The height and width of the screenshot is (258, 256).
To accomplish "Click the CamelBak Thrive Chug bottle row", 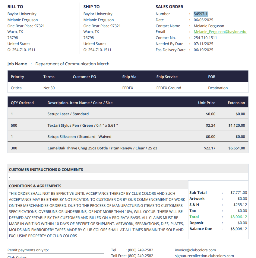I will point(128,148).
